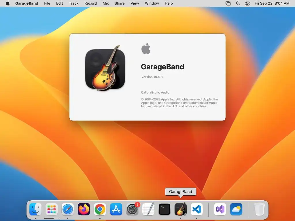
Task: Open Terminal from the Dock
Action: [164, 209]
